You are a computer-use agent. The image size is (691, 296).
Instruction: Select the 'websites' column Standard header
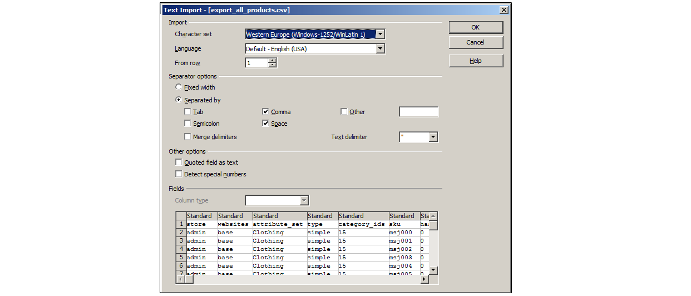click(x=234, y=216)
